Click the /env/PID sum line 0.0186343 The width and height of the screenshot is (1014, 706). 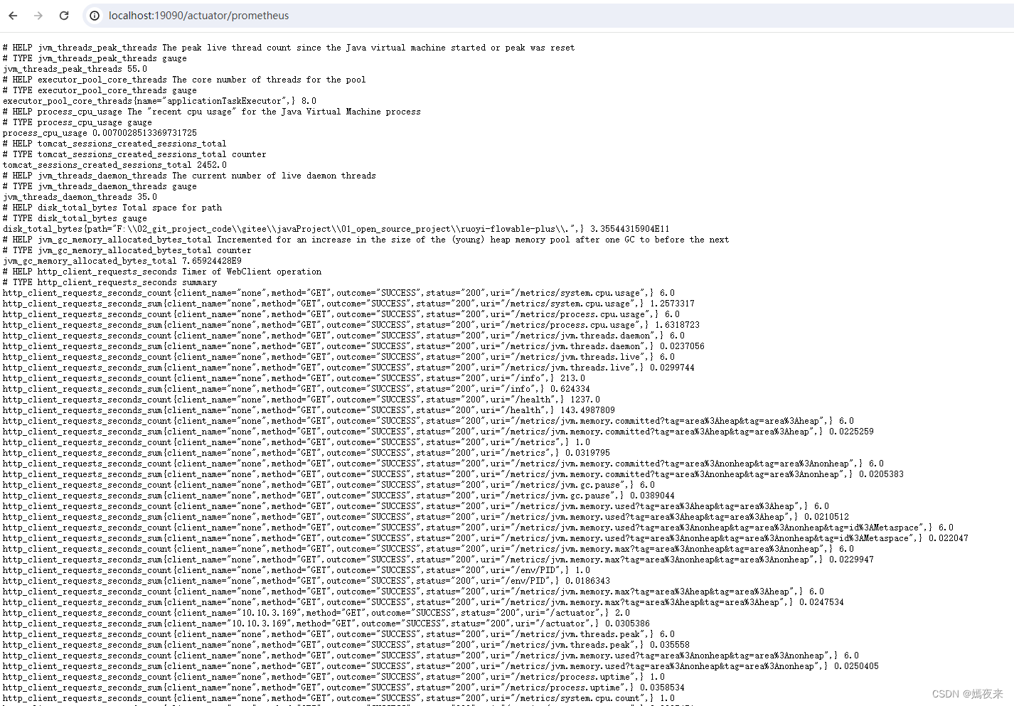point(306,581)
